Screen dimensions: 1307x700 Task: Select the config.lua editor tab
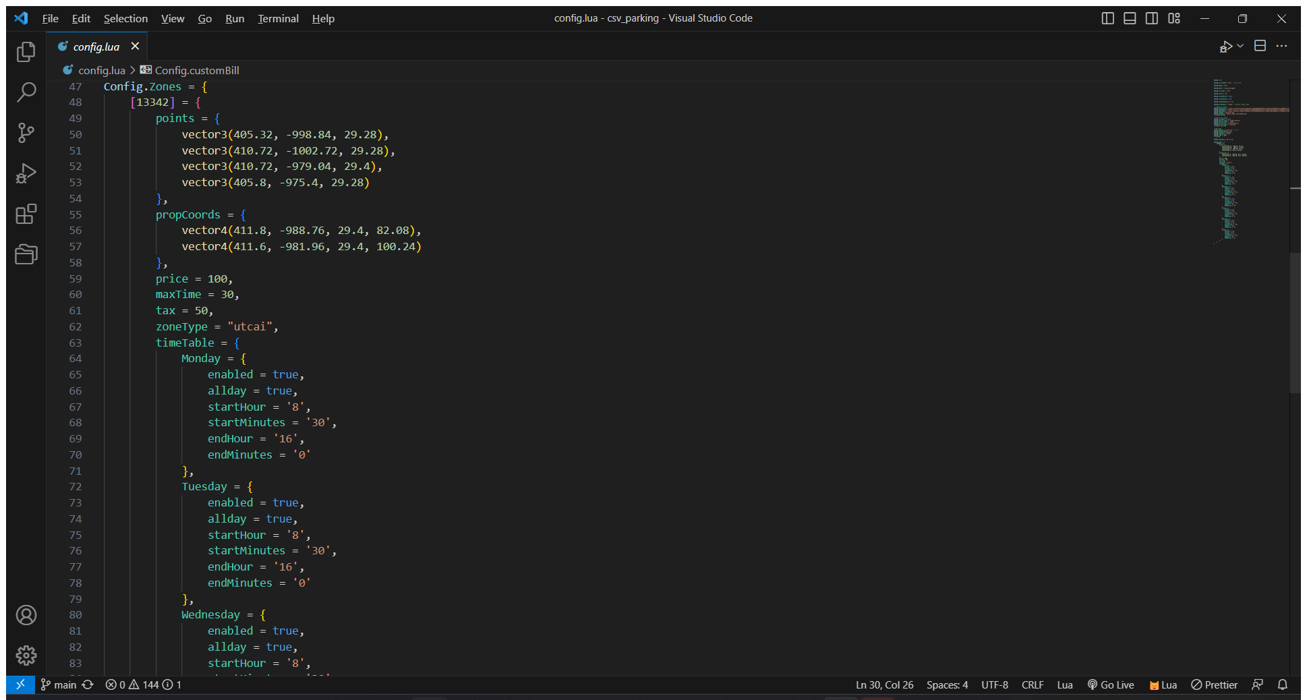pyautogui.click(x=96, y=47)
